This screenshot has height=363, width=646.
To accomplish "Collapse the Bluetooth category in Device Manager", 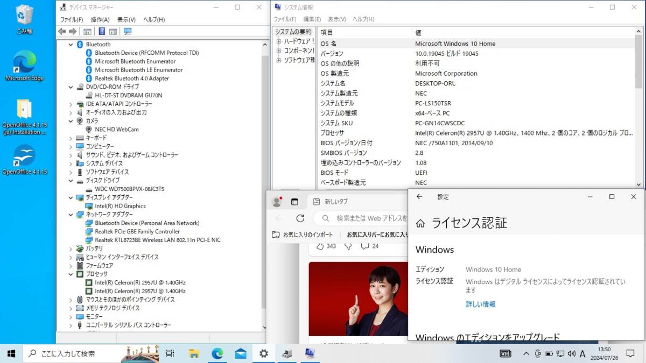I will (x=71, y=44).
